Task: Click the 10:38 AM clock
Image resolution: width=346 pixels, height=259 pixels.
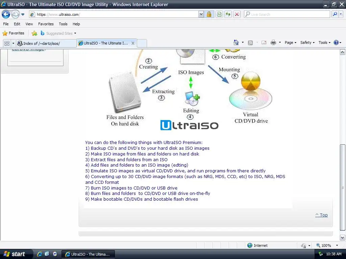Action: (x=333, y=254)
